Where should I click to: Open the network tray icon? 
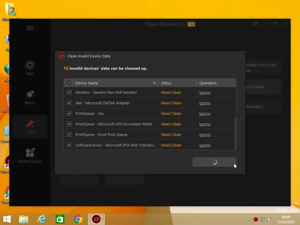[x=263, y=219]
